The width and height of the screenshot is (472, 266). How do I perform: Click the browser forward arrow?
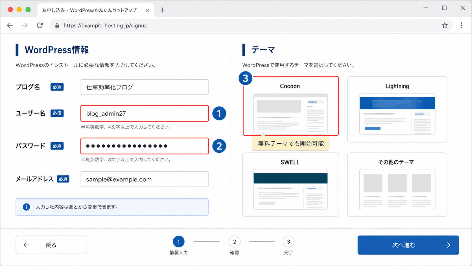25,25
